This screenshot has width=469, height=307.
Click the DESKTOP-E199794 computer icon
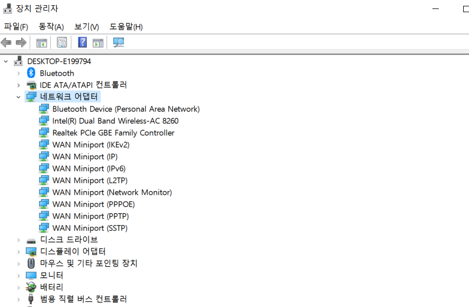point(18,61)
